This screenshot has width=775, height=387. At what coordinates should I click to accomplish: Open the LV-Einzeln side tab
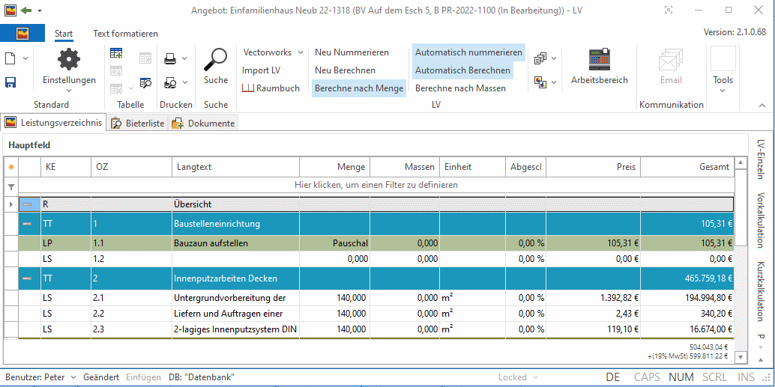[762, 159]
